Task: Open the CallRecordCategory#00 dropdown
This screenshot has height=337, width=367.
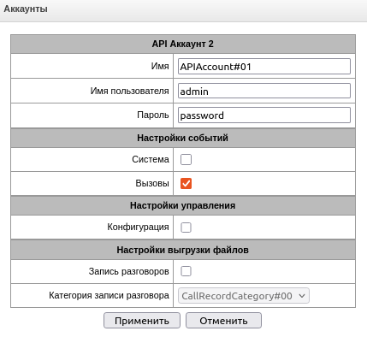Action: click(x=244, y=296)
